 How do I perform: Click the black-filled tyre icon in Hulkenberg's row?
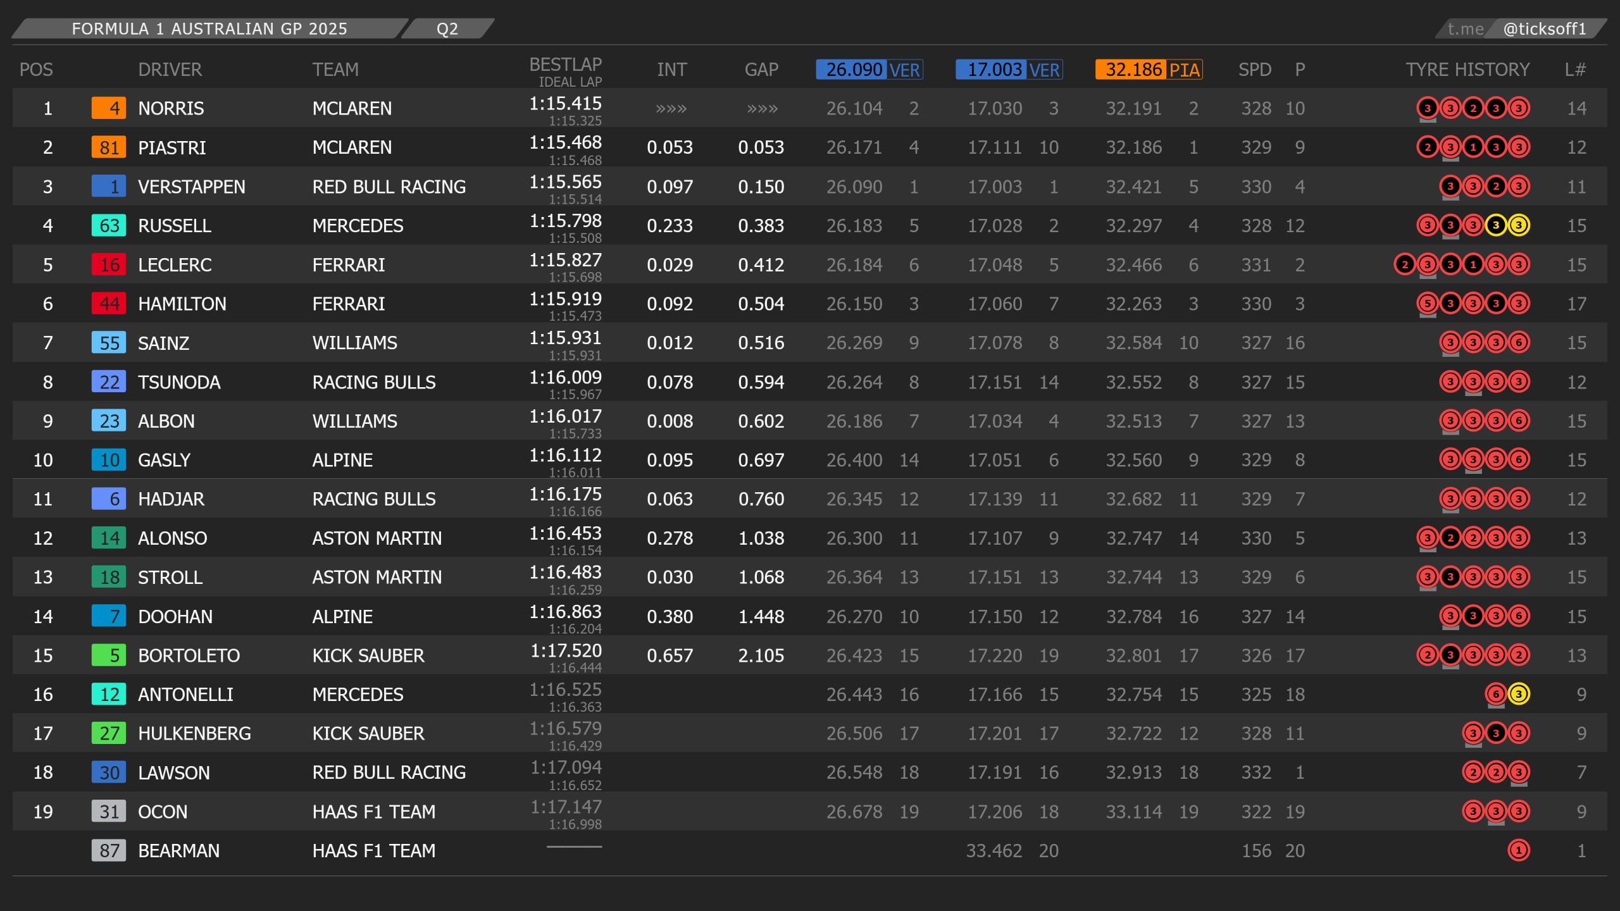pos(1495,733)
